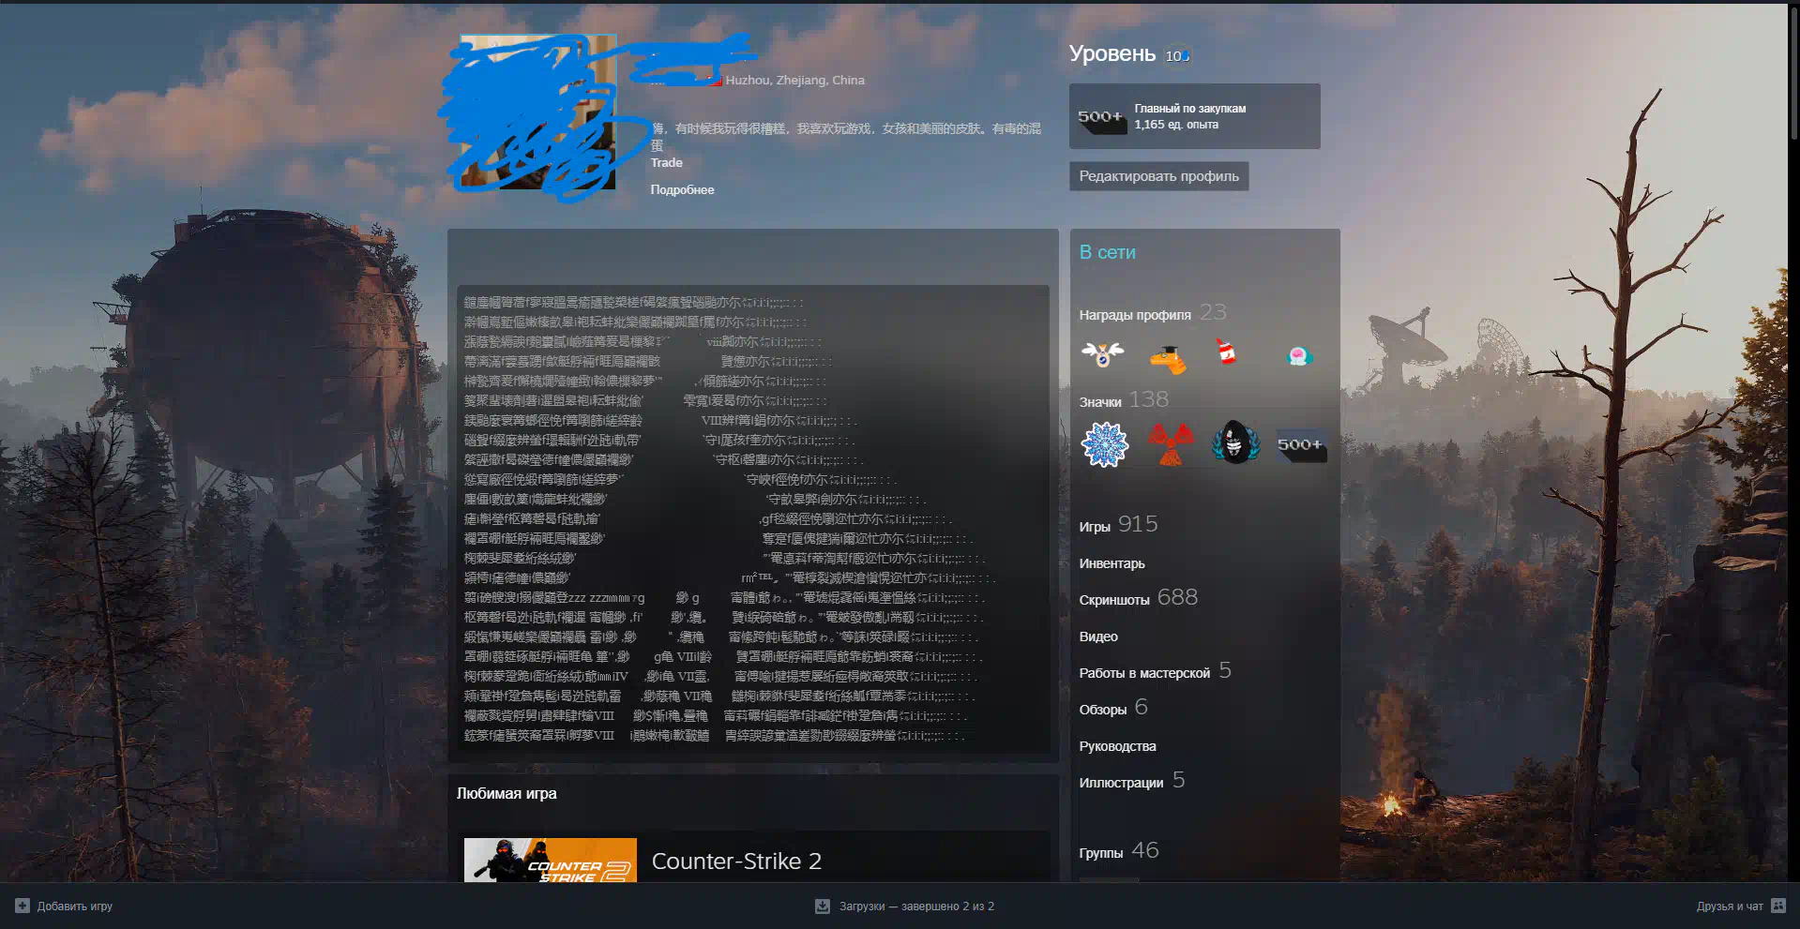Open the 500+ games collector badge in level panel

1101,117
